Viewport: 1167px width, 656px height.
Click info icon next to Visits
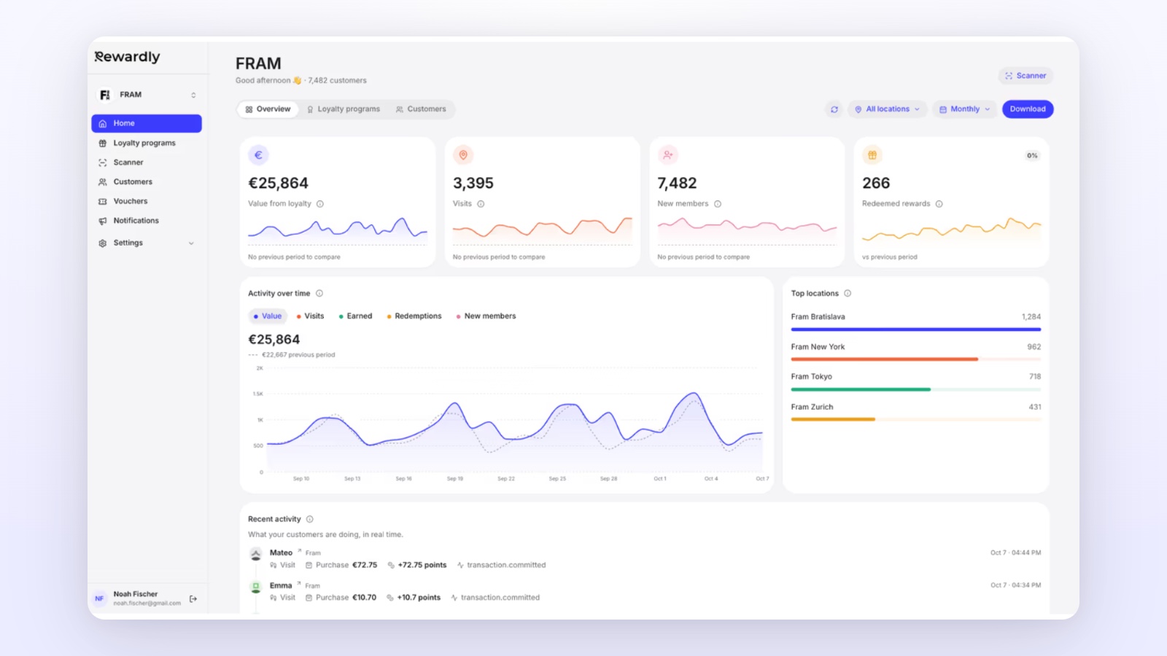coord(481,204)
